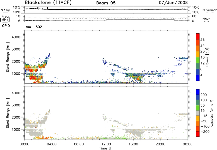Pick the light green segment of power colorbar

pyautogui.click(x=198, y=60)
